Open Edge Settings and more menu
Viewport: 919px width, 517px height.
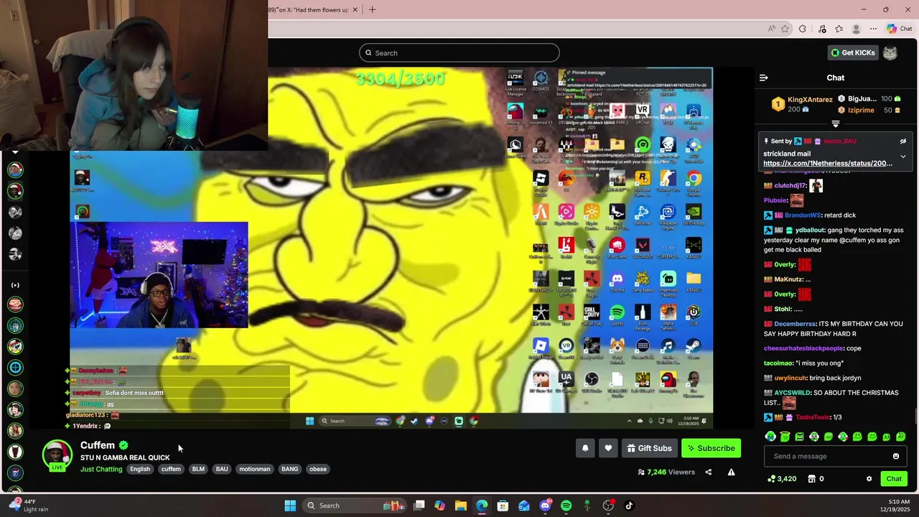[x=873, y=29]
